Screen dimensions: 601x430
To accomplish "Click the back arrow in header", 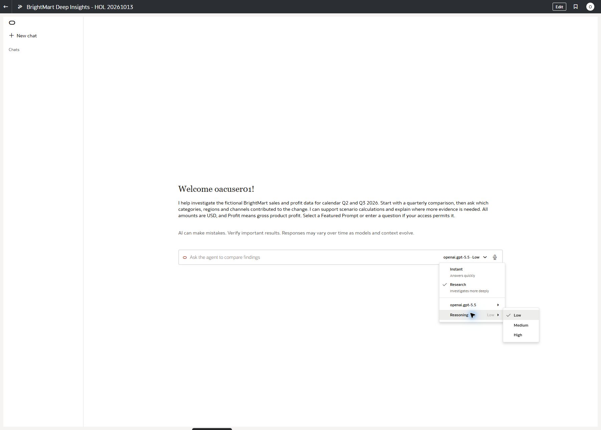I will coord(6,7).
